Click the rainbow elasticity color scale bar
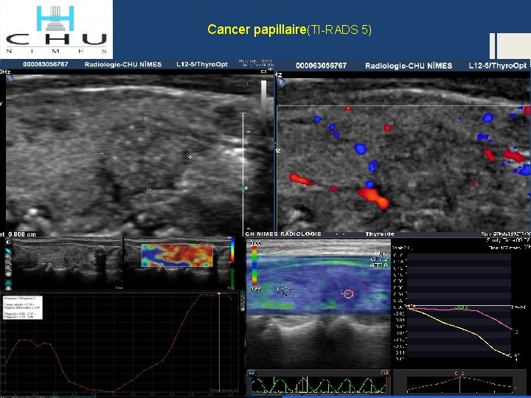531x398 pixels. coord(232,250)
